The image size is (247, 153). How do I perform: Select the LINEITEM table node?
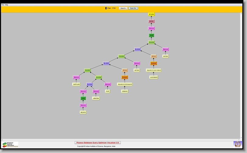point(96,98)
